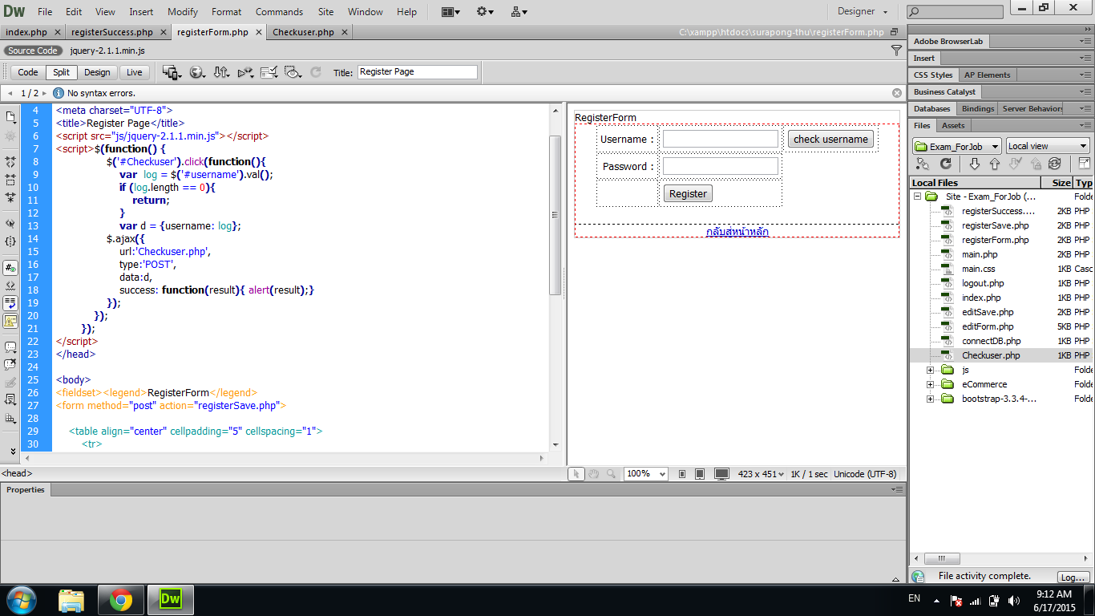Toggle Word Wrap in coding toolbar
1095x616 pixels.
tap(10, 303)
